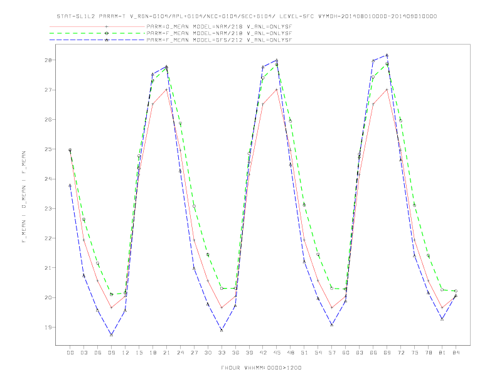This screenshot has width=497, height=384.
Task: Click x-axis forecast hour label 12
Action: [x=126, y=353]
